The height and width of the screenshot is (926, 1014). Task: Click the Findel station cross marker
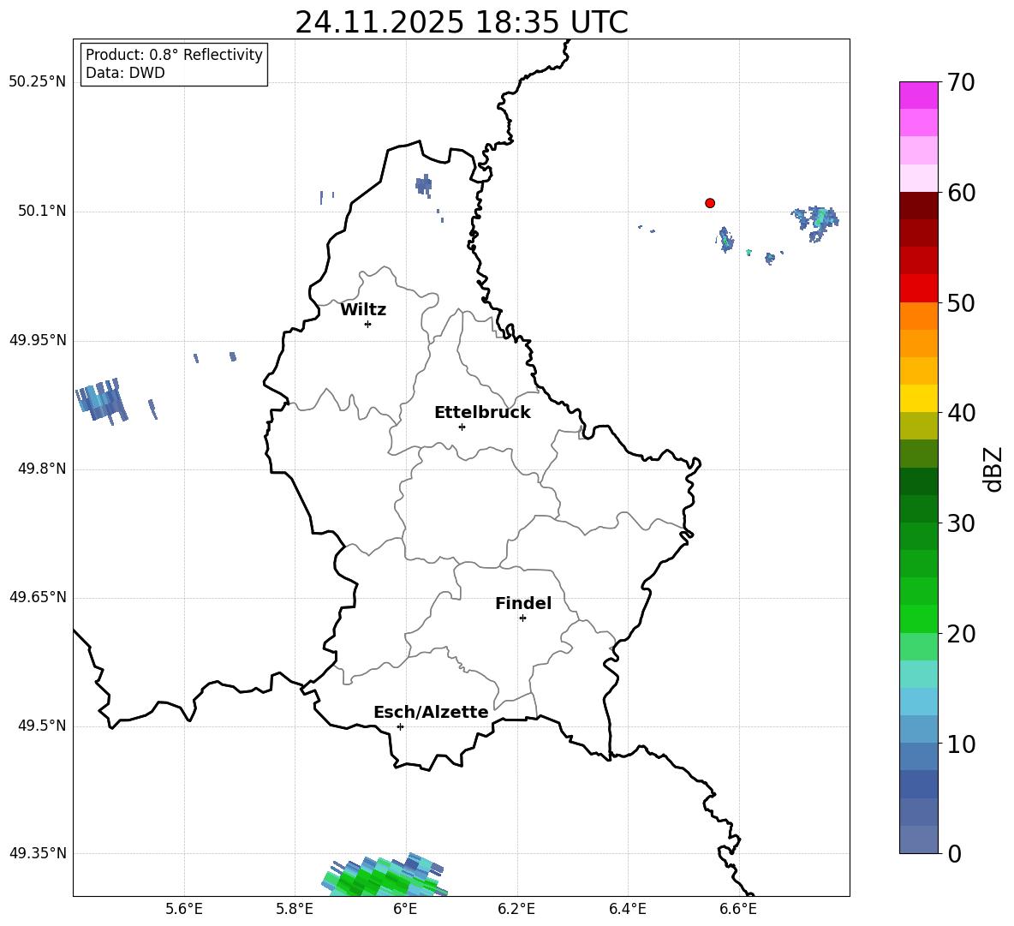[x=522, y=618]
